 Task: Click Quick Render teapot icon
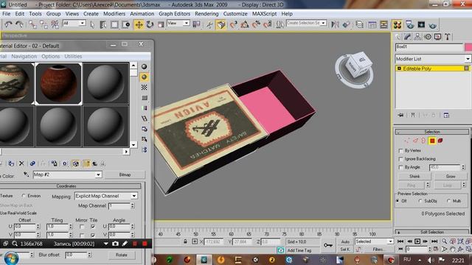point(433,24)
